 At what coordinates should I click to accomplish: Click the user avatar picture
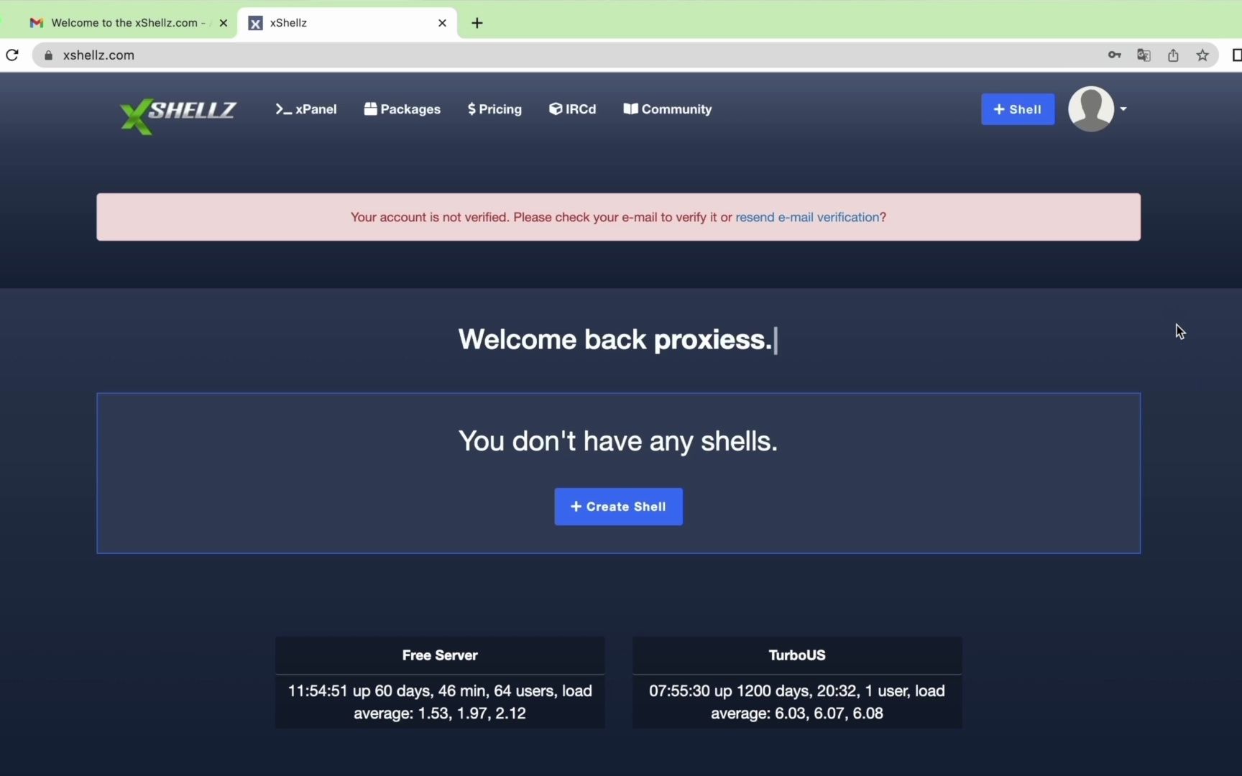[1091, 109]
